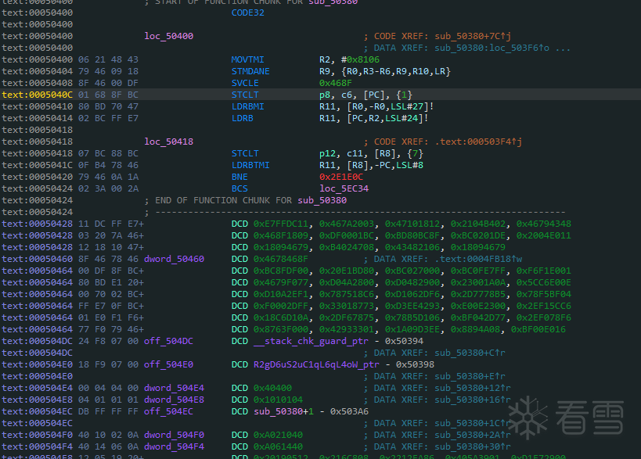Click the BCS instruction mnemonic
641x459 pixels.
point(239,188)
